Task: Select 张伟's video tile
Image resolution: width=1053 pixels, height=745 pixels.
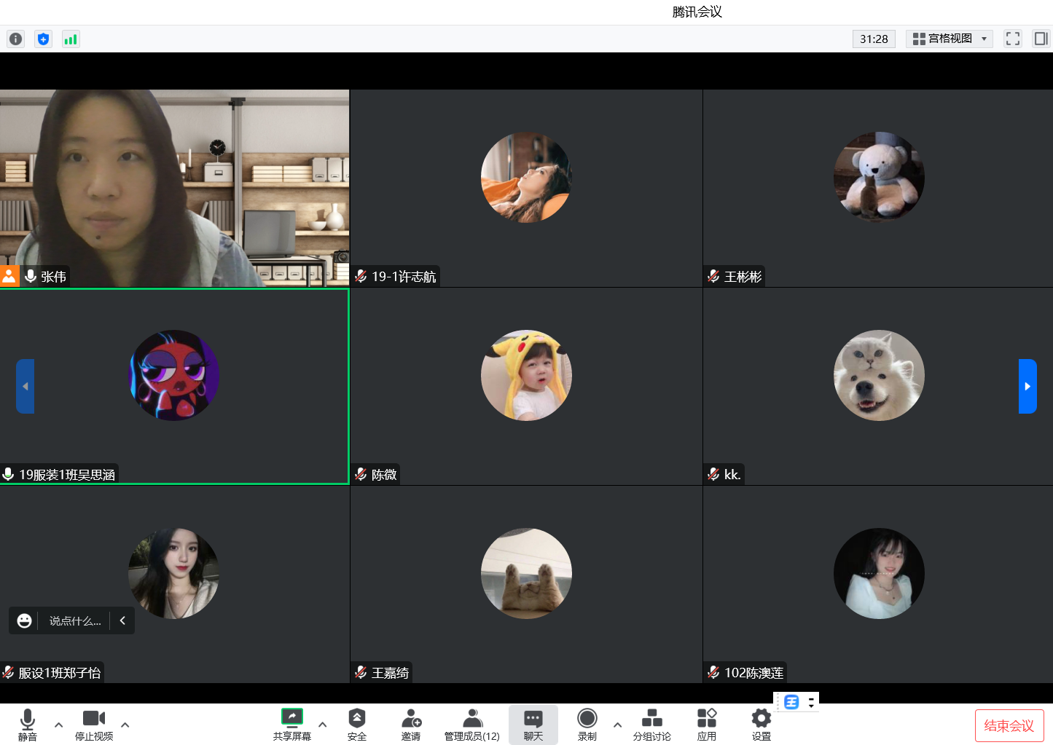Action: point(174,188)
